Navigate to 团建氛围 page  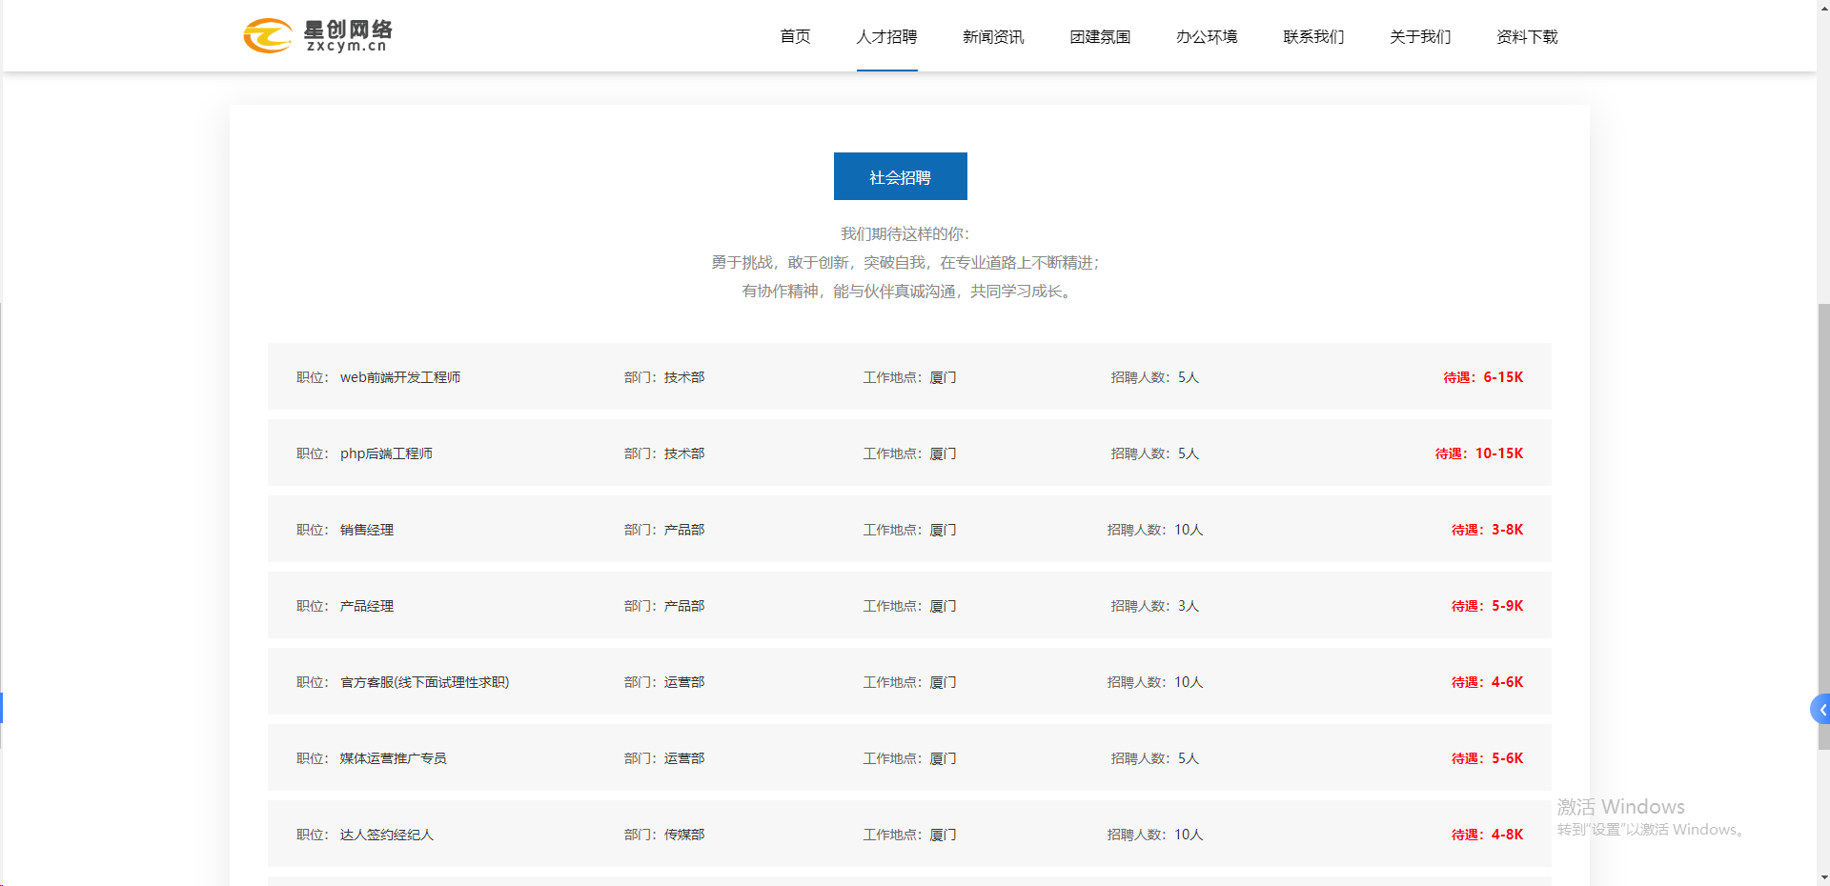(1100, 36)
